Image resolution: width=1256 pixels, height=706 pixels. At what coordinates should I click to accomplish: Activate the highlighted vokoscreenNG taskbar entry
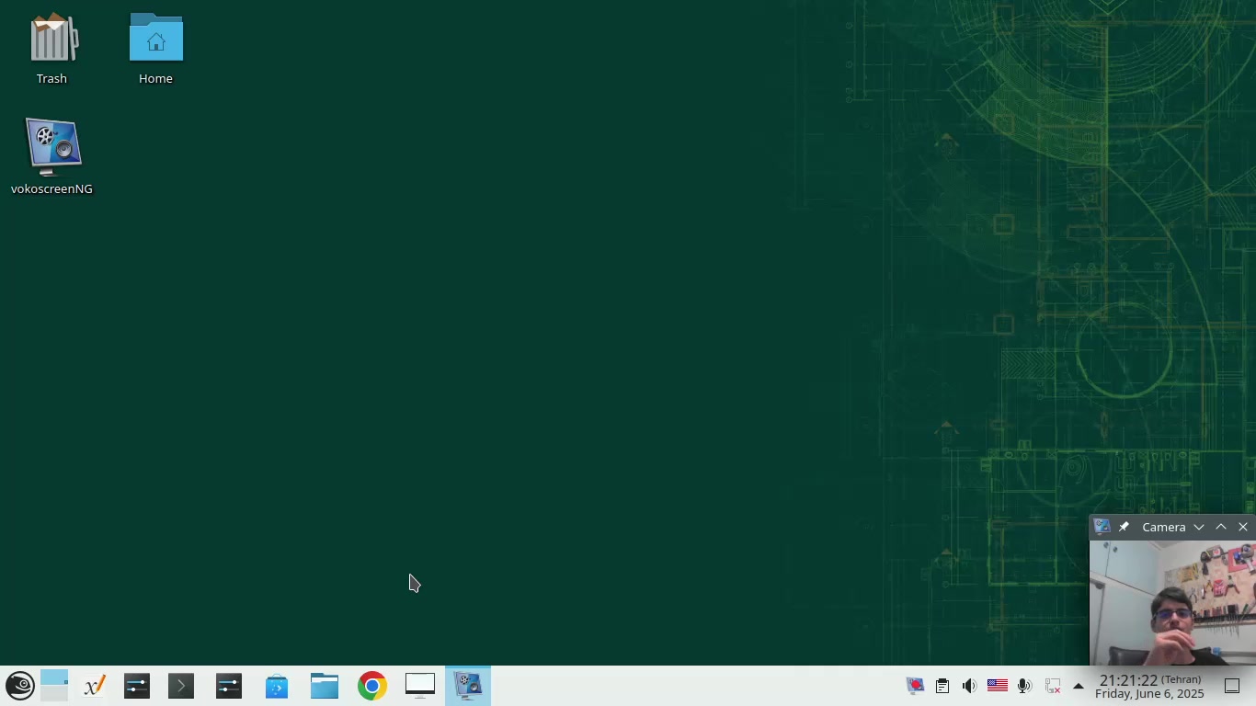(x=468, y=686)
